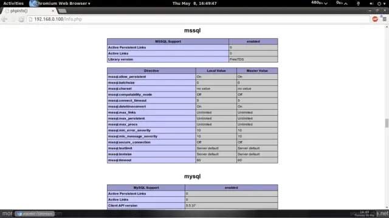This screenshot has width=389, height=218.
Task: Focus the address bar with 192.168.0.100/info.php
Action: coord(199,19)
